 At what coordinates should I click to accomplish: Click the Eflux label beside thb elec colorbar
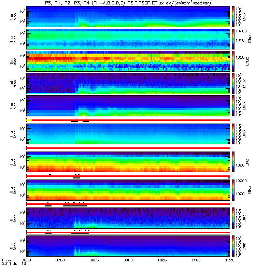250,39
